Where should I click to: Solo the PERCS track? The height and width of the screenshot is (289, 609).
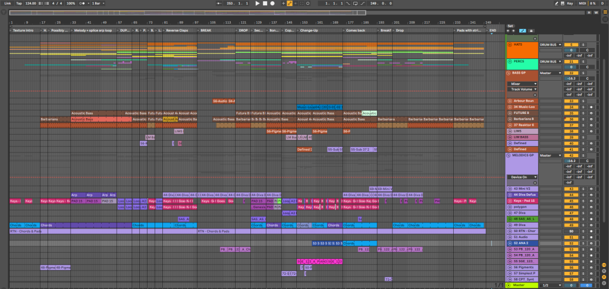click(583, 62)
